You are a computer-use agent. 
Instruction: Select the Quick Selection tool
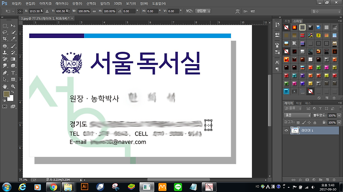(13, 32)
